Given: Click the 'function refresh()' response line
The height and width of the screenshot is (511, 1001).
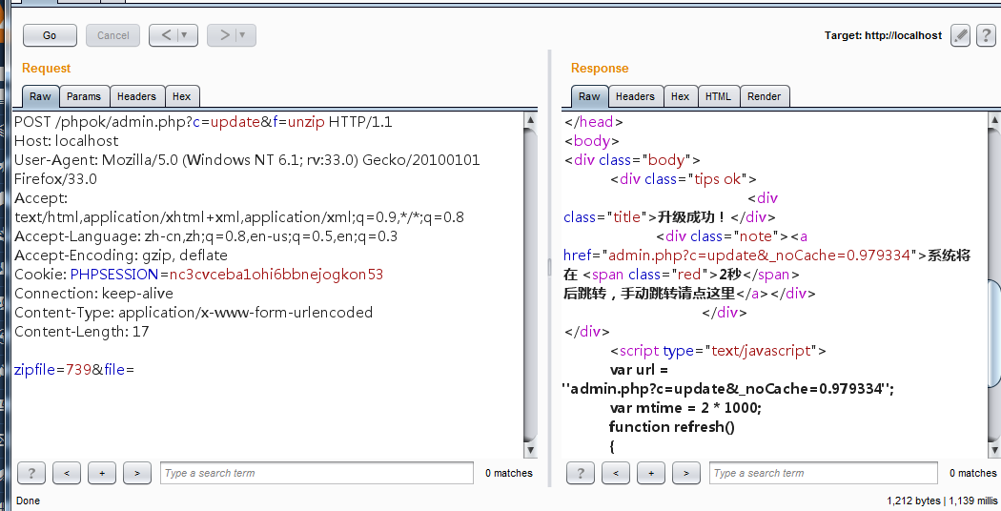Looking at the screenshot, I should [x=671, y=427].
